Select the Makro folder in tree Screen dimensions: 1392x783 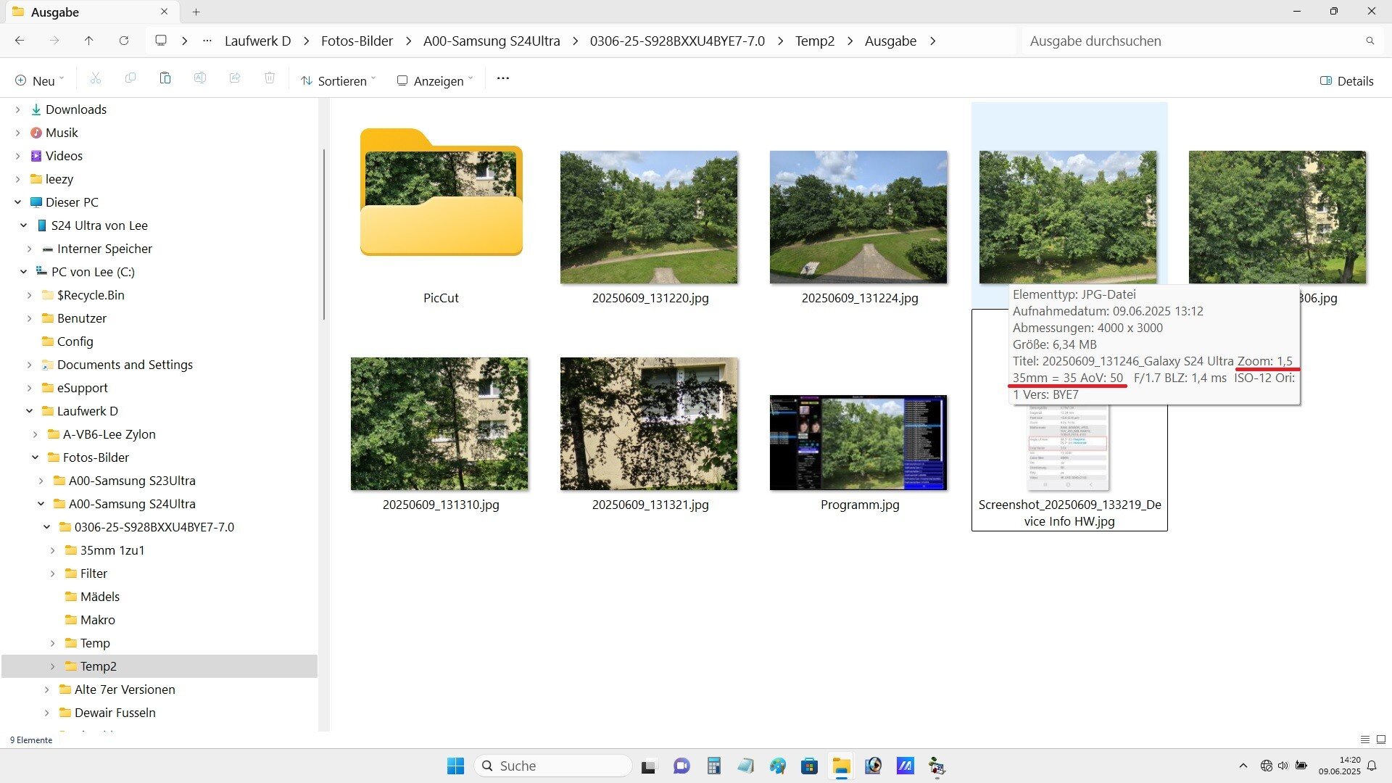pyautogui.click(x=98, y=620)
